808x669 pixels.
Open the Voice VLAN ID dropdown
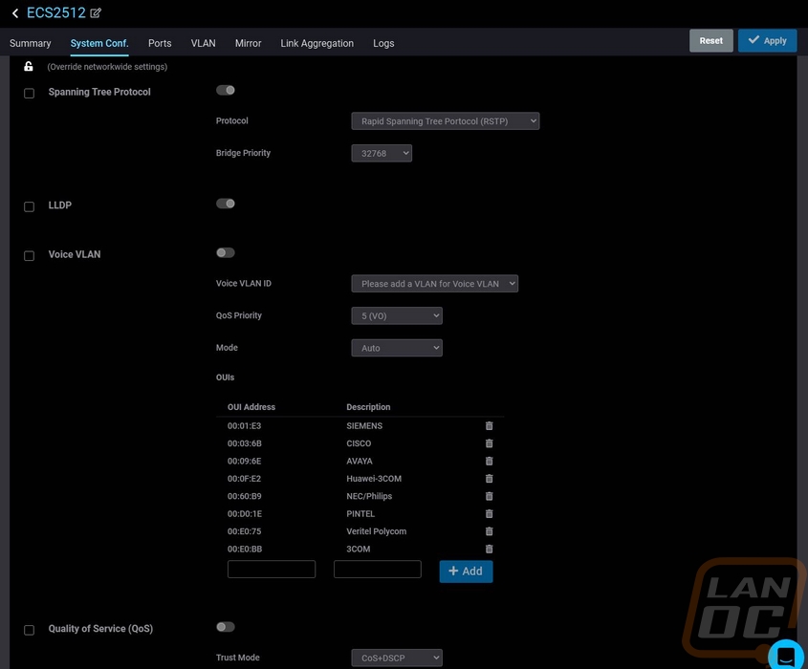434,284
